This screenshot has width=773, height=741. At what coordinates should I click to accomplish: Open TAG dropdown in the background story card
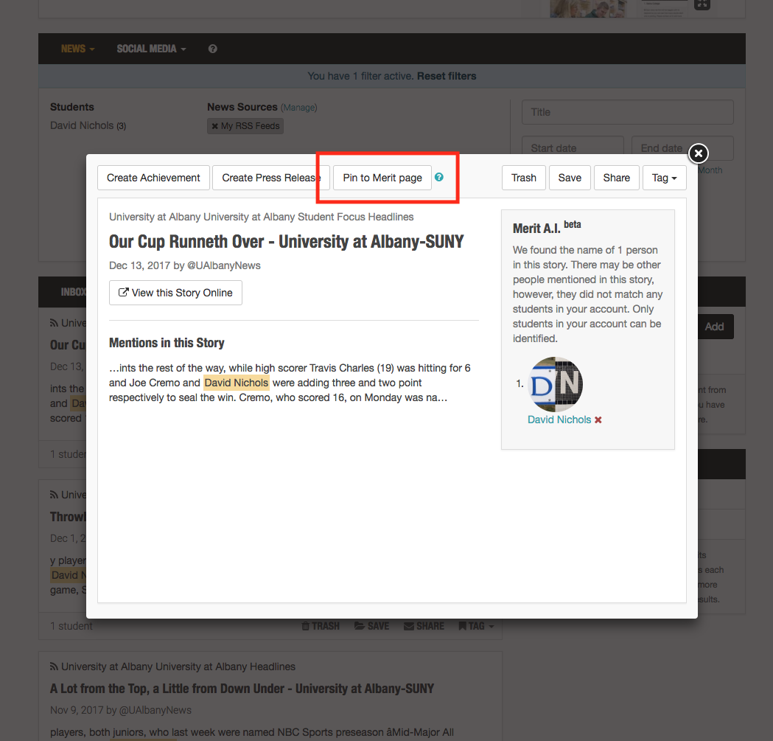pos(476,626)
